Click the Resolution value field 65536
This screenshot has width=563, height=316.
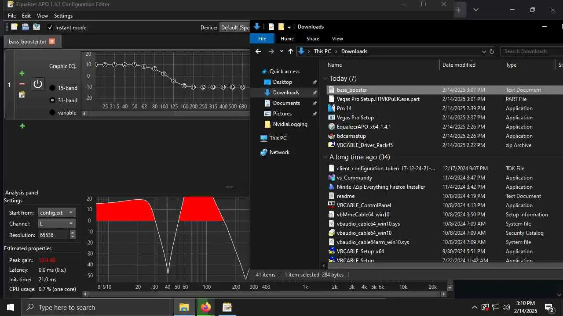[x=54, y=235]
